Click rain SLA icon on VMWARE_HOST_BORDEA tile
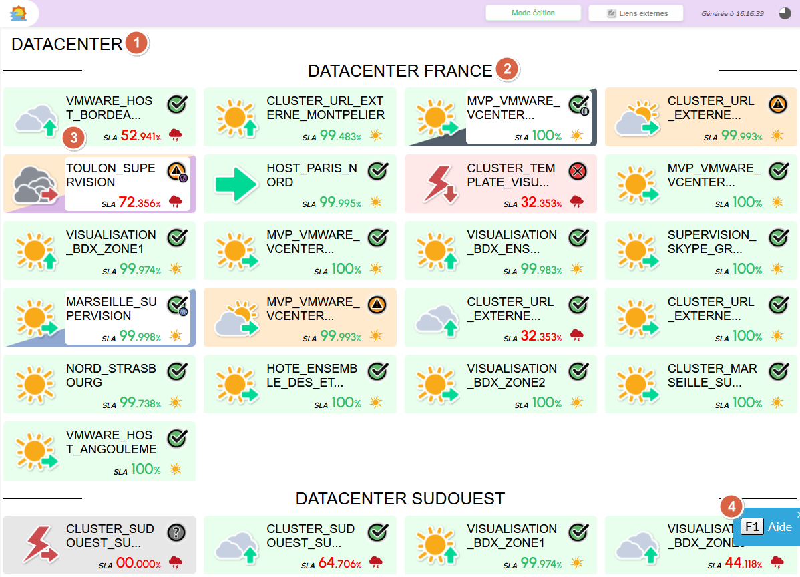The image size is (800, 577). (x=176, y=136)
